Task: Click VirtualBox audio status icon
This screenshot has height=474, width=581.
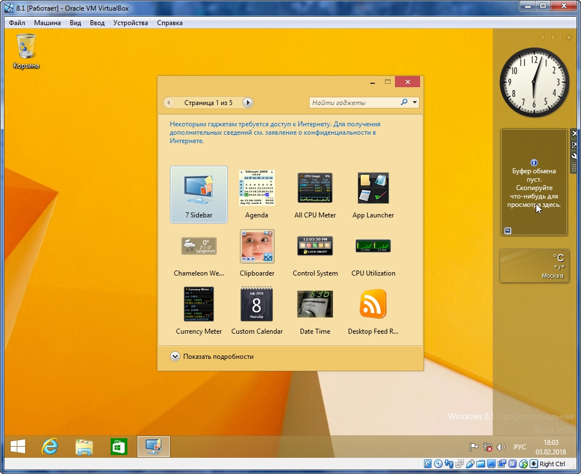Action: pyautogui.click(x=449, y=463)
